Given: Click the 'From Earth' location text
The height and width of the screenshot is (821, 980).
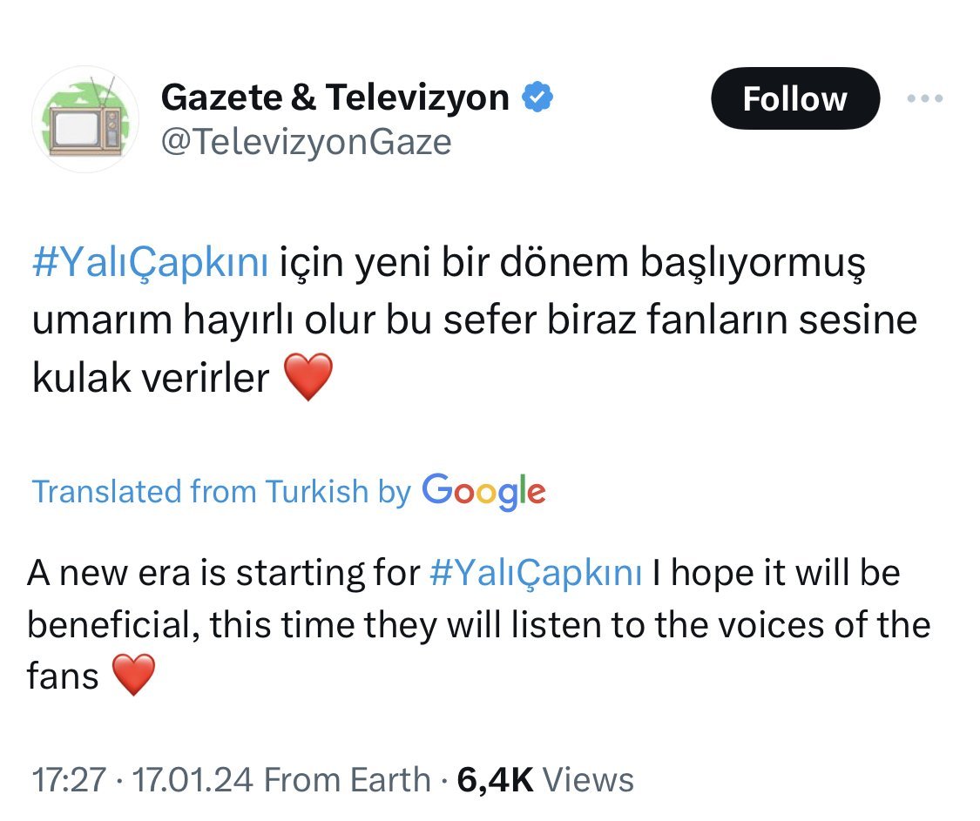Looking at the screenshot, I should pyautogui.click(x=347, y=779).
